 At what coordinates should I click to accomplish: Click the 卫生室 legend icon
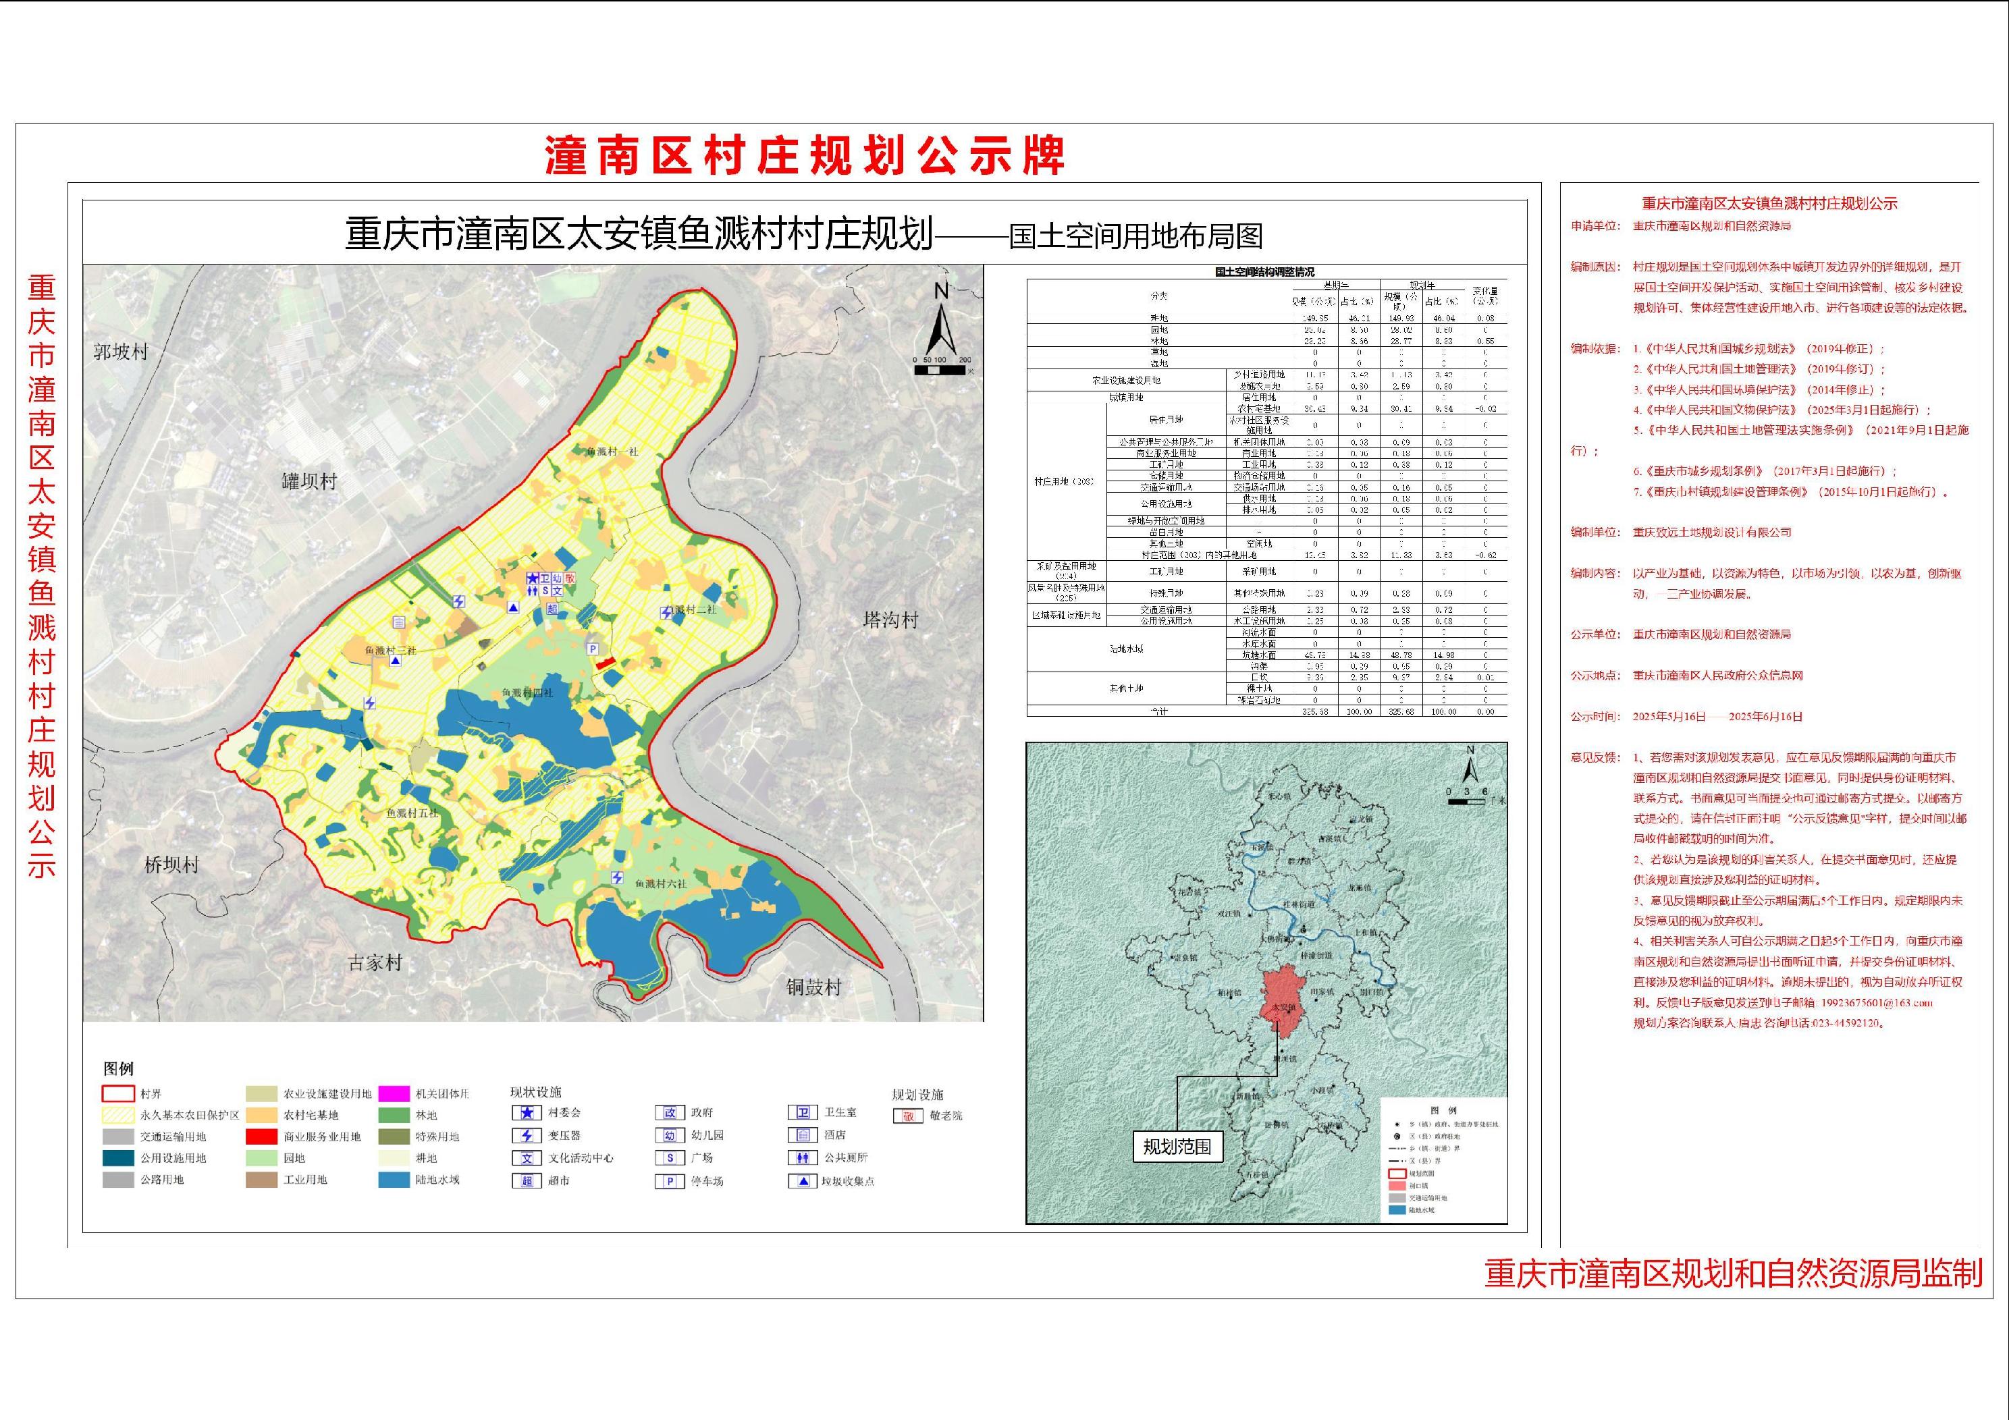click(x=803, y=1113)
